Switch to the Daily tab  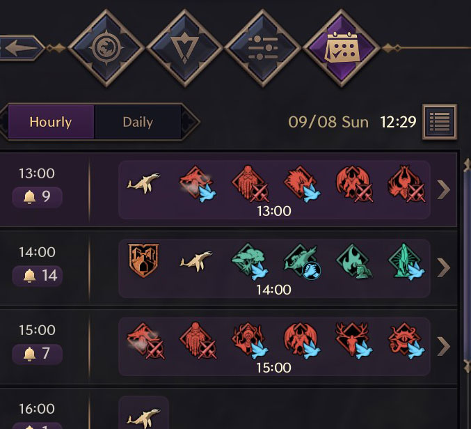138,122
